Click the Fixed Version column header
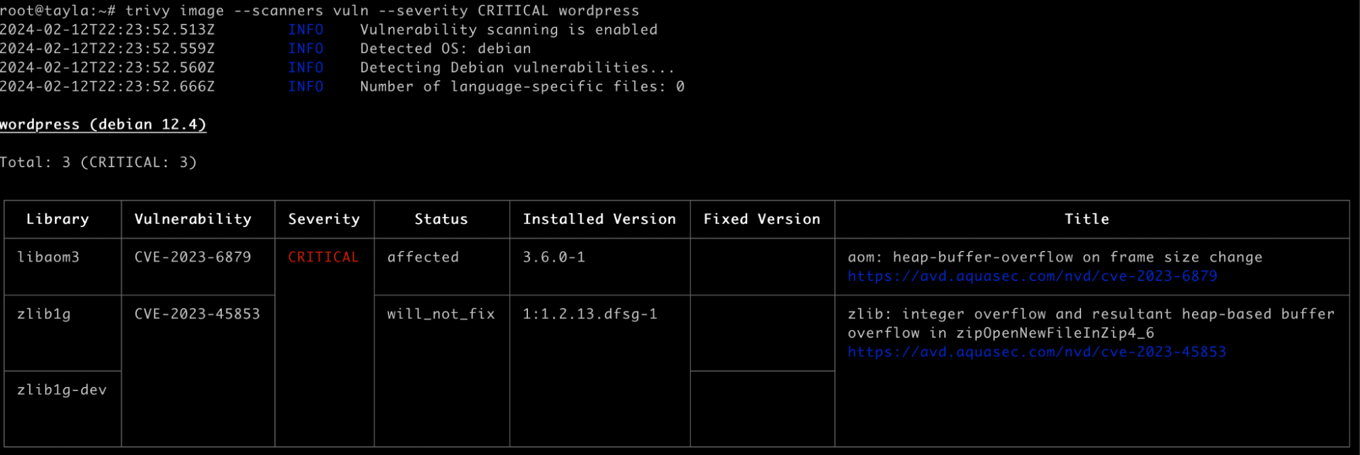This screenshot has height=455, width=1360. tap(762, 219)
